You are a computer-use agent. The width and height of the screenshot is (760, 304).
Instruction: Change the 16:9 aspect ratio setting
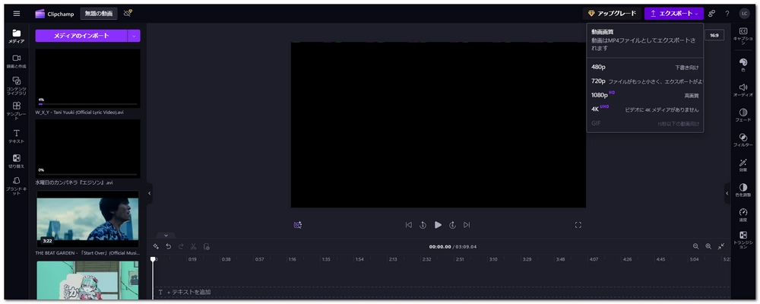coord(714,35)
